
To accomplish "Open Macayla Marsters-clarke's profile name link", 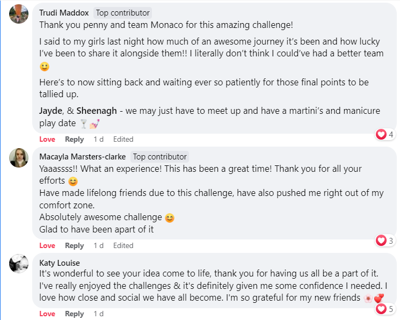I will coord(83,157).
